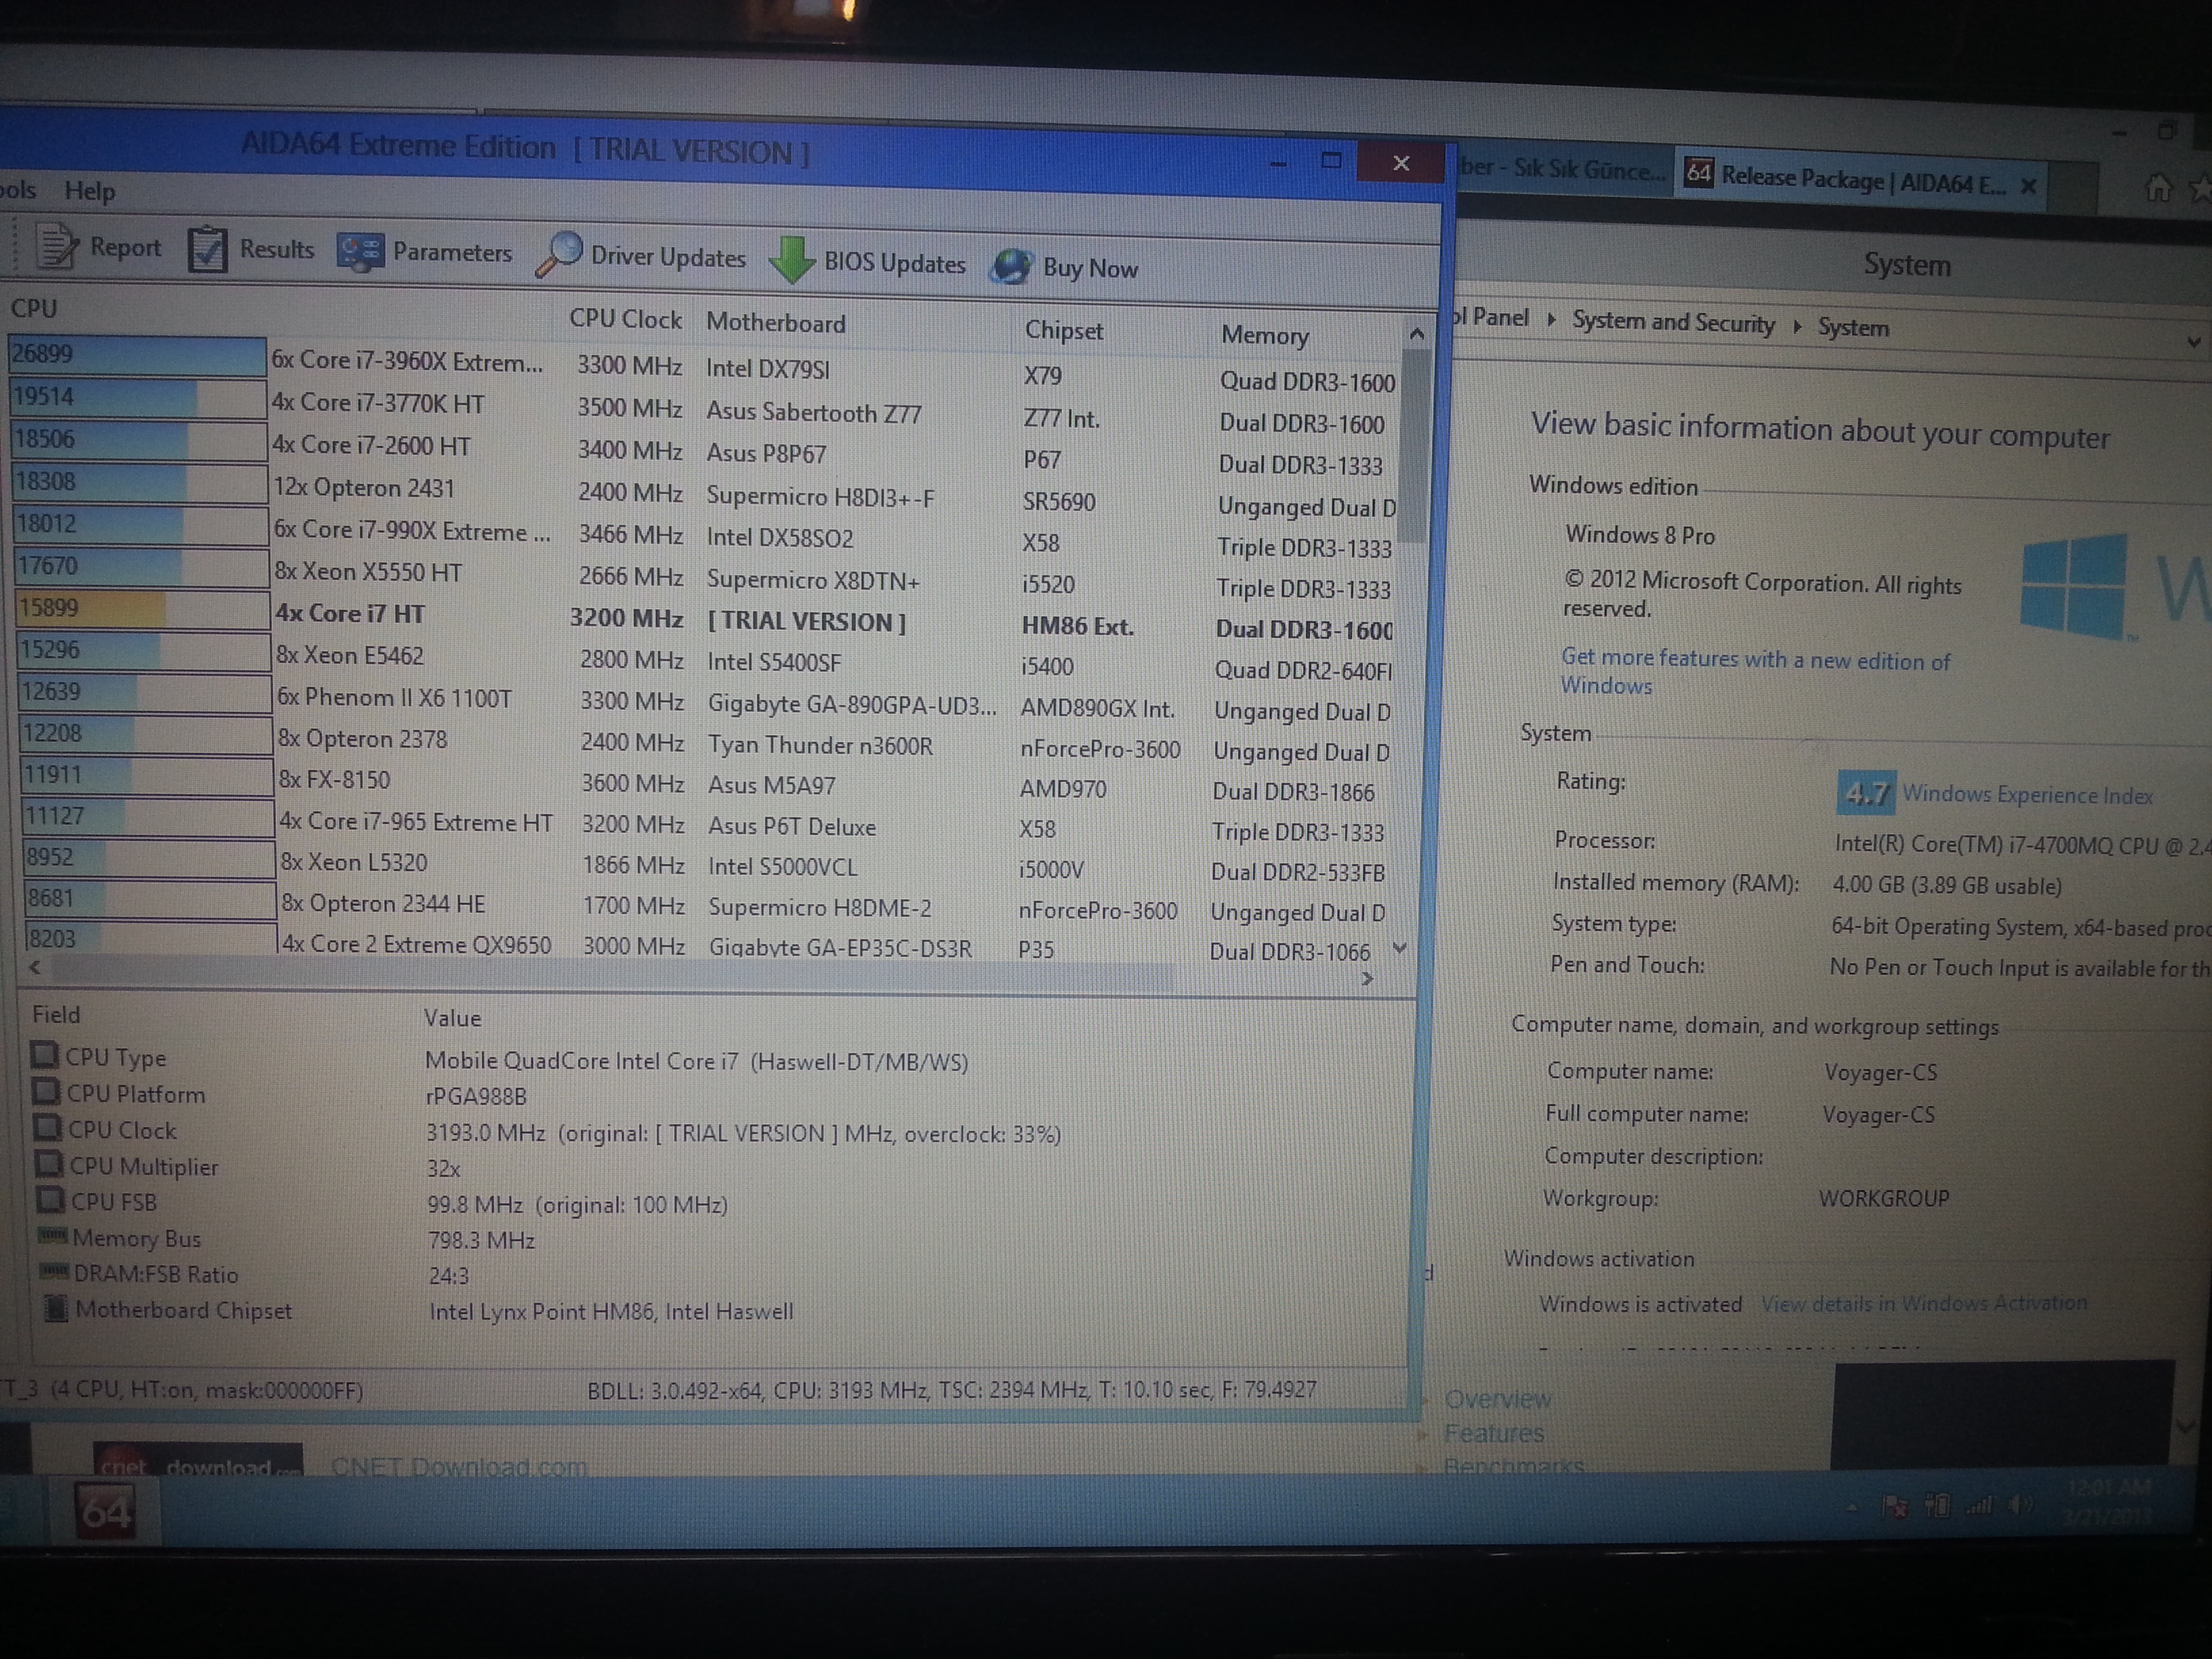
Task: Click the taskbar battery power icon
Action: pos(1936,1505)
